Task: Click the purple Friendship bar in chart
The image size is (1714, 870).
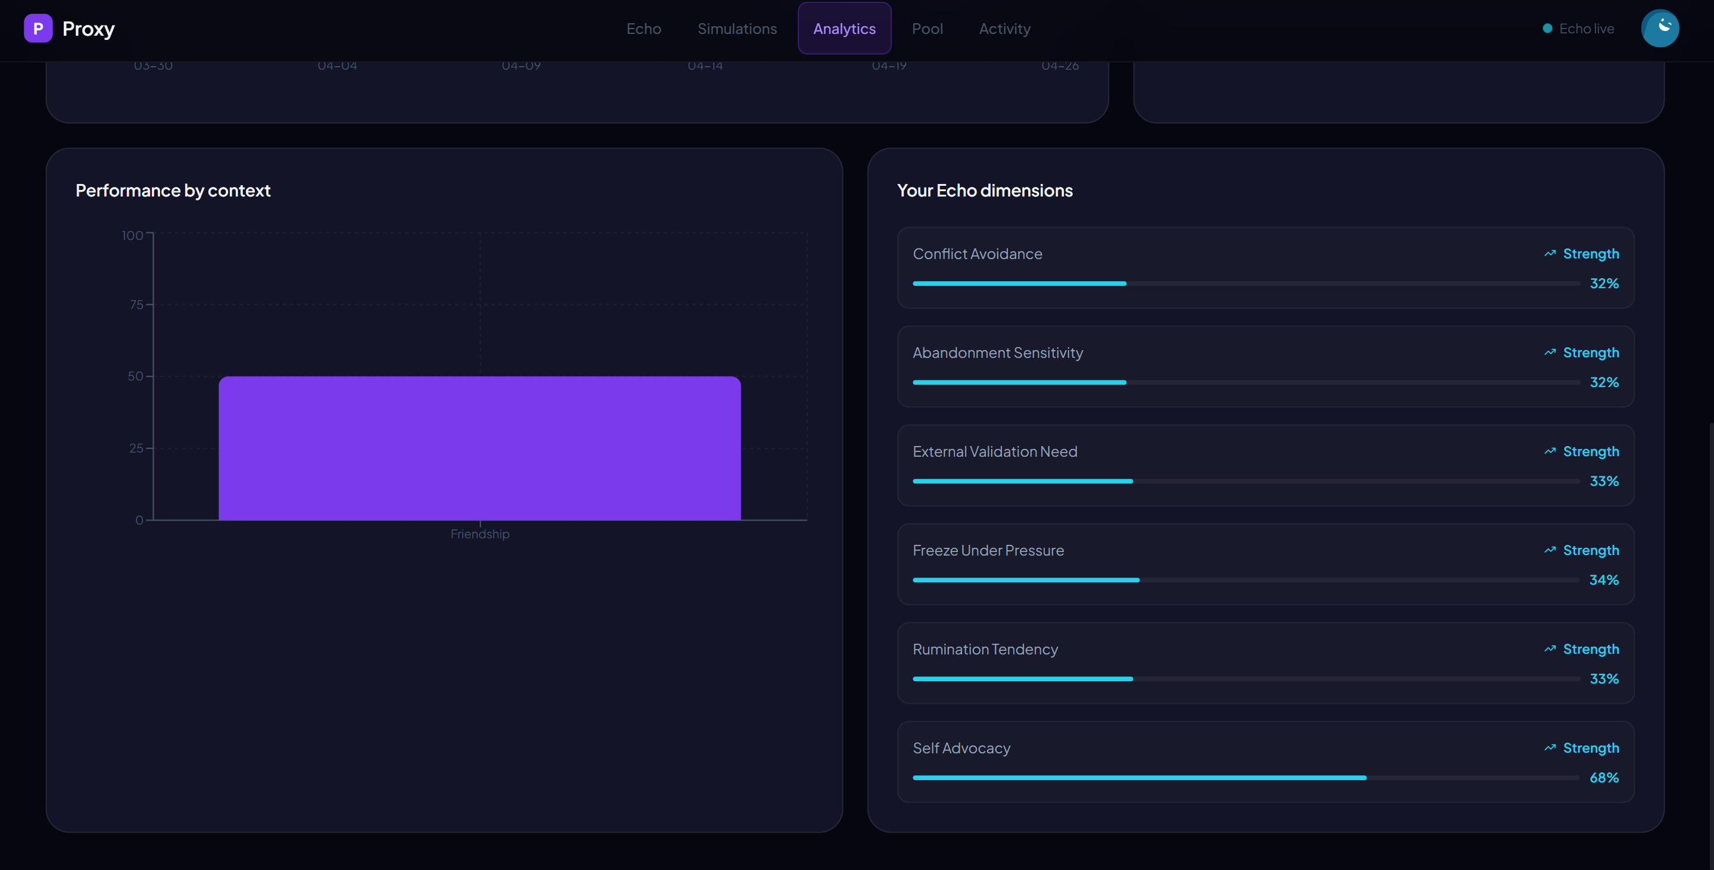Action: (x=479, y=448)
